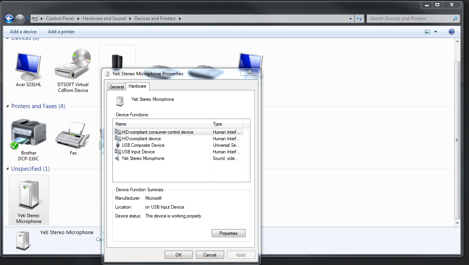Click the Yeti microphone icon in details pane
The width and height of the screenshot is (469, 265).
tap(22, 240)
